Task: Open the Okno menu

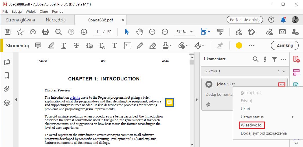Action: point(44,12)
